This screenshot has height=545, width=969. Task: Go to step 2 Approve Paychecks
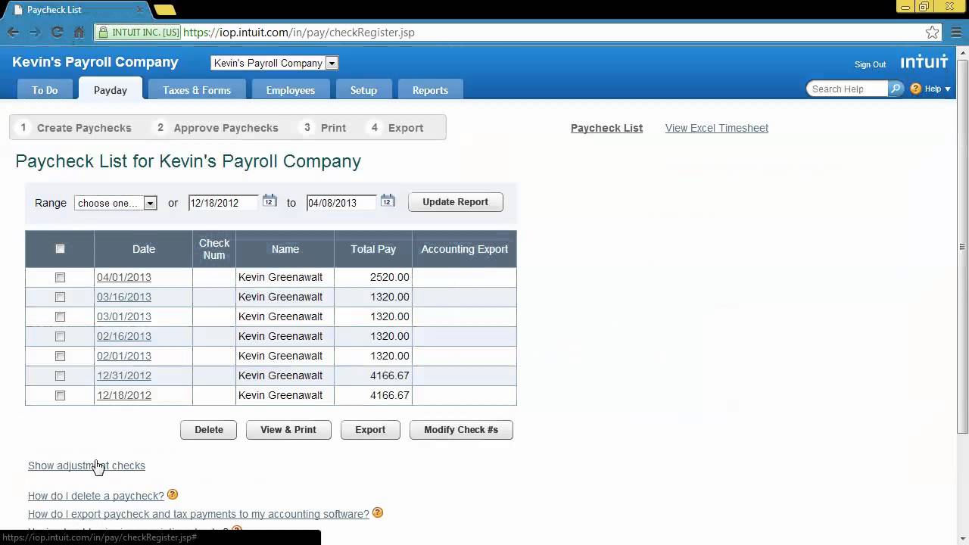pyautogui.click(x=217, y=128)
